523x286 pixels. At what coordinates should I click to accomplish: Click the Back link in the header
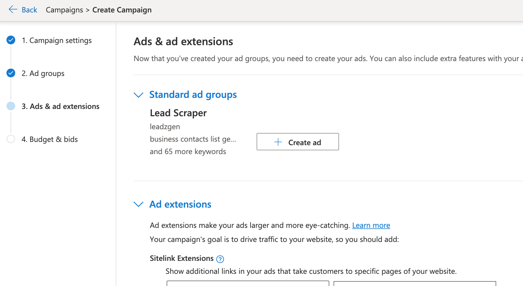pyautogui.click(x=29, y=9)
